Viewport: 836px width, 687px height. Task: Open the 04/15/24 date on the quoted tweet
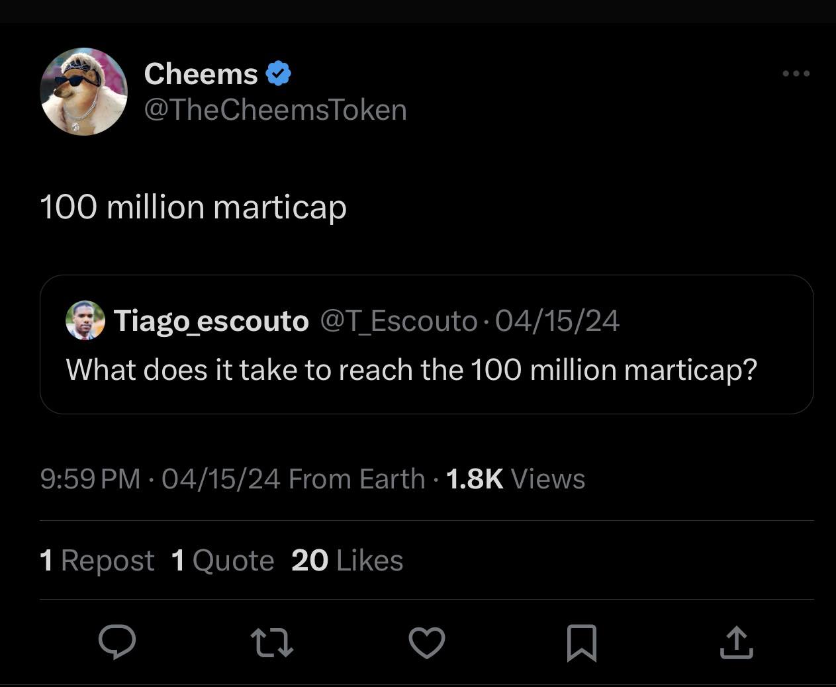click(558, 320)
